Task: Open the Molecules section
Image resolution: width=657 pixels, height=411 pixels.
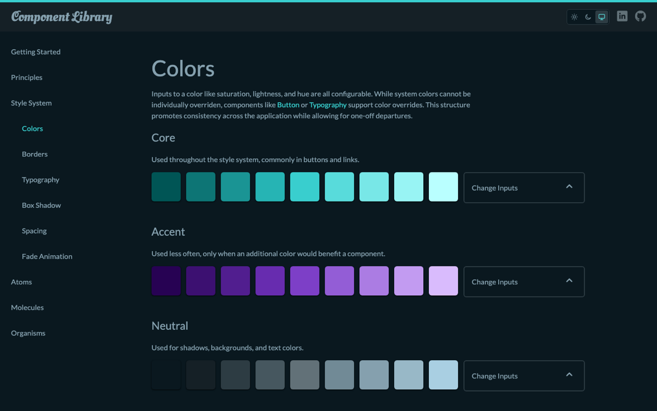Action: [x=27, y=308]
